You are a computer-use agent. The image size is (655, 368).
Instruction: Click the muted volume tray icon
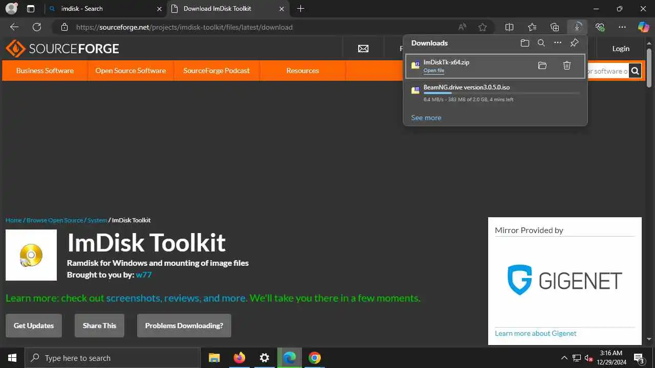(x=588, y=358)
